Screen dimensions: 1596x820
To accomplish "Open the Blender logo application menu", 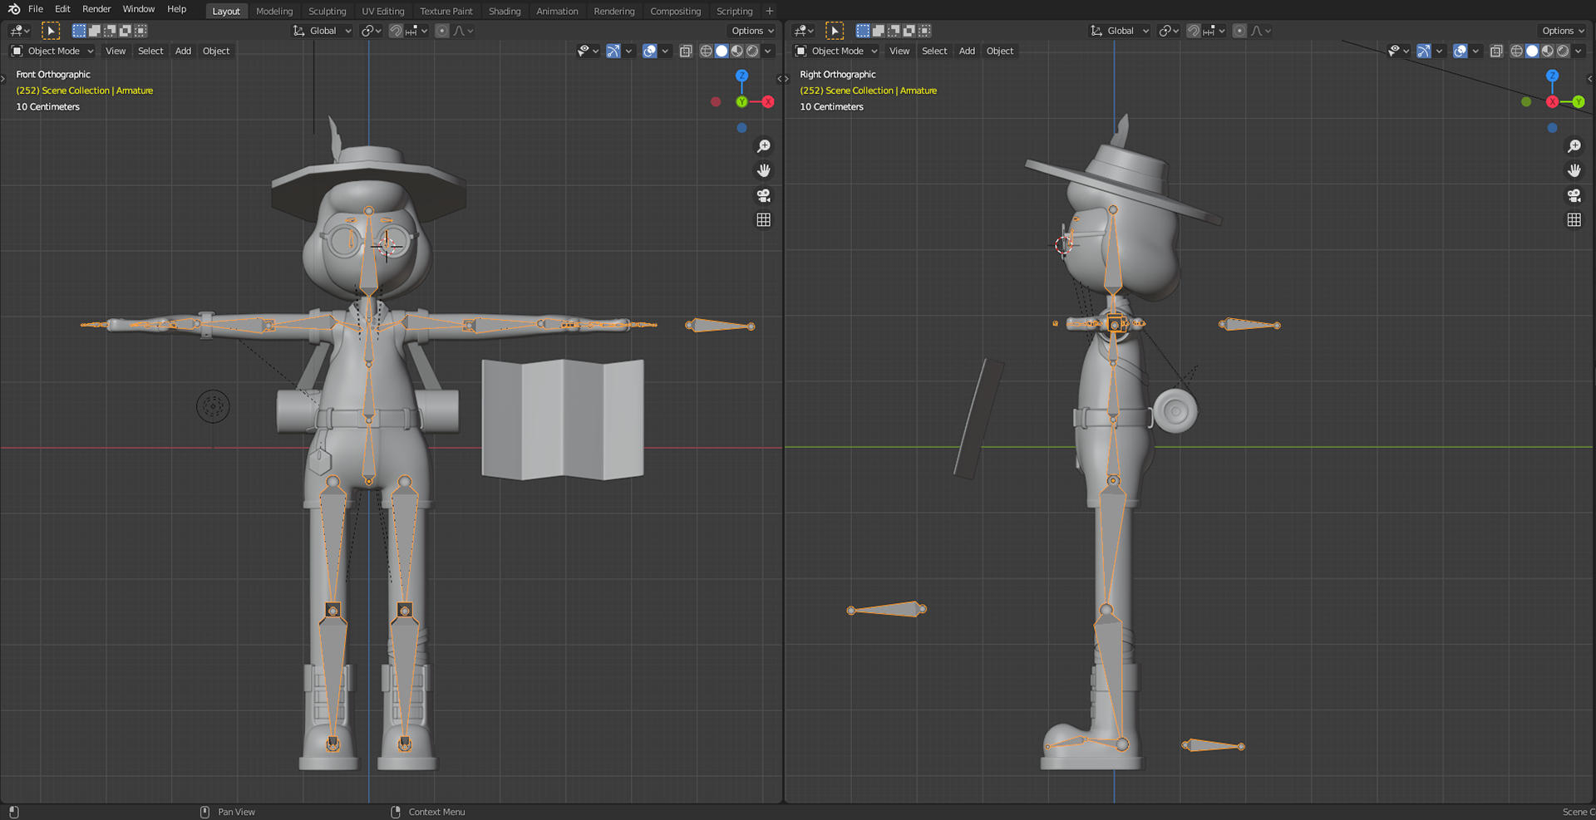I will [x=14, y=9].
